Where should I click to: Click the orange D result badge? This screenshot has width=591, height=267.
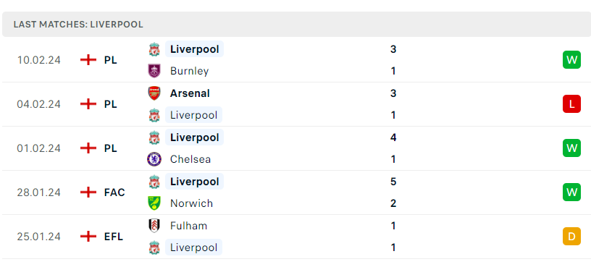pyautogui.click(x=571, y=237)
